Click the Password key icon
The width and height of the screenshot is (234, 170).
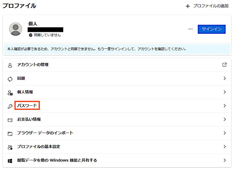coord(10,106)
